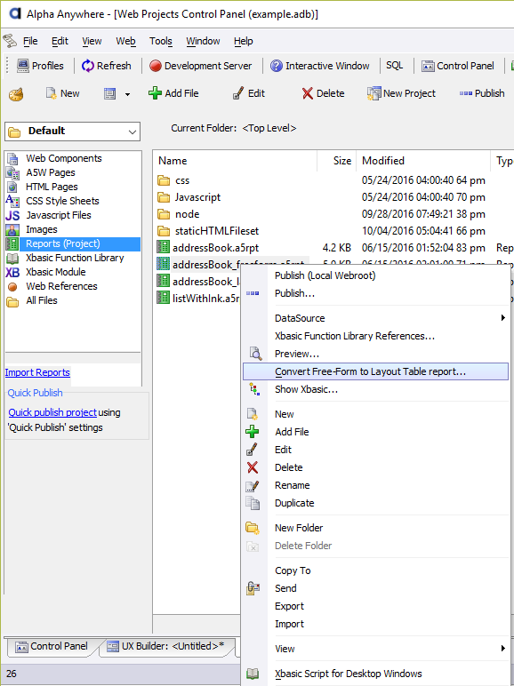Viewport: 514px width, 686px height.
Task: Open the view layout dropdown arrow
Action: 127,94
